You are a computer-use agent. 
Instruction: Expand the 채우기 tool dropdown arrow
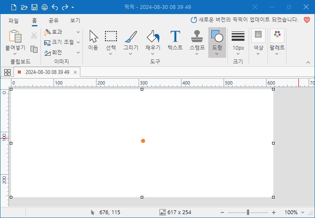(x=153, y=54)
